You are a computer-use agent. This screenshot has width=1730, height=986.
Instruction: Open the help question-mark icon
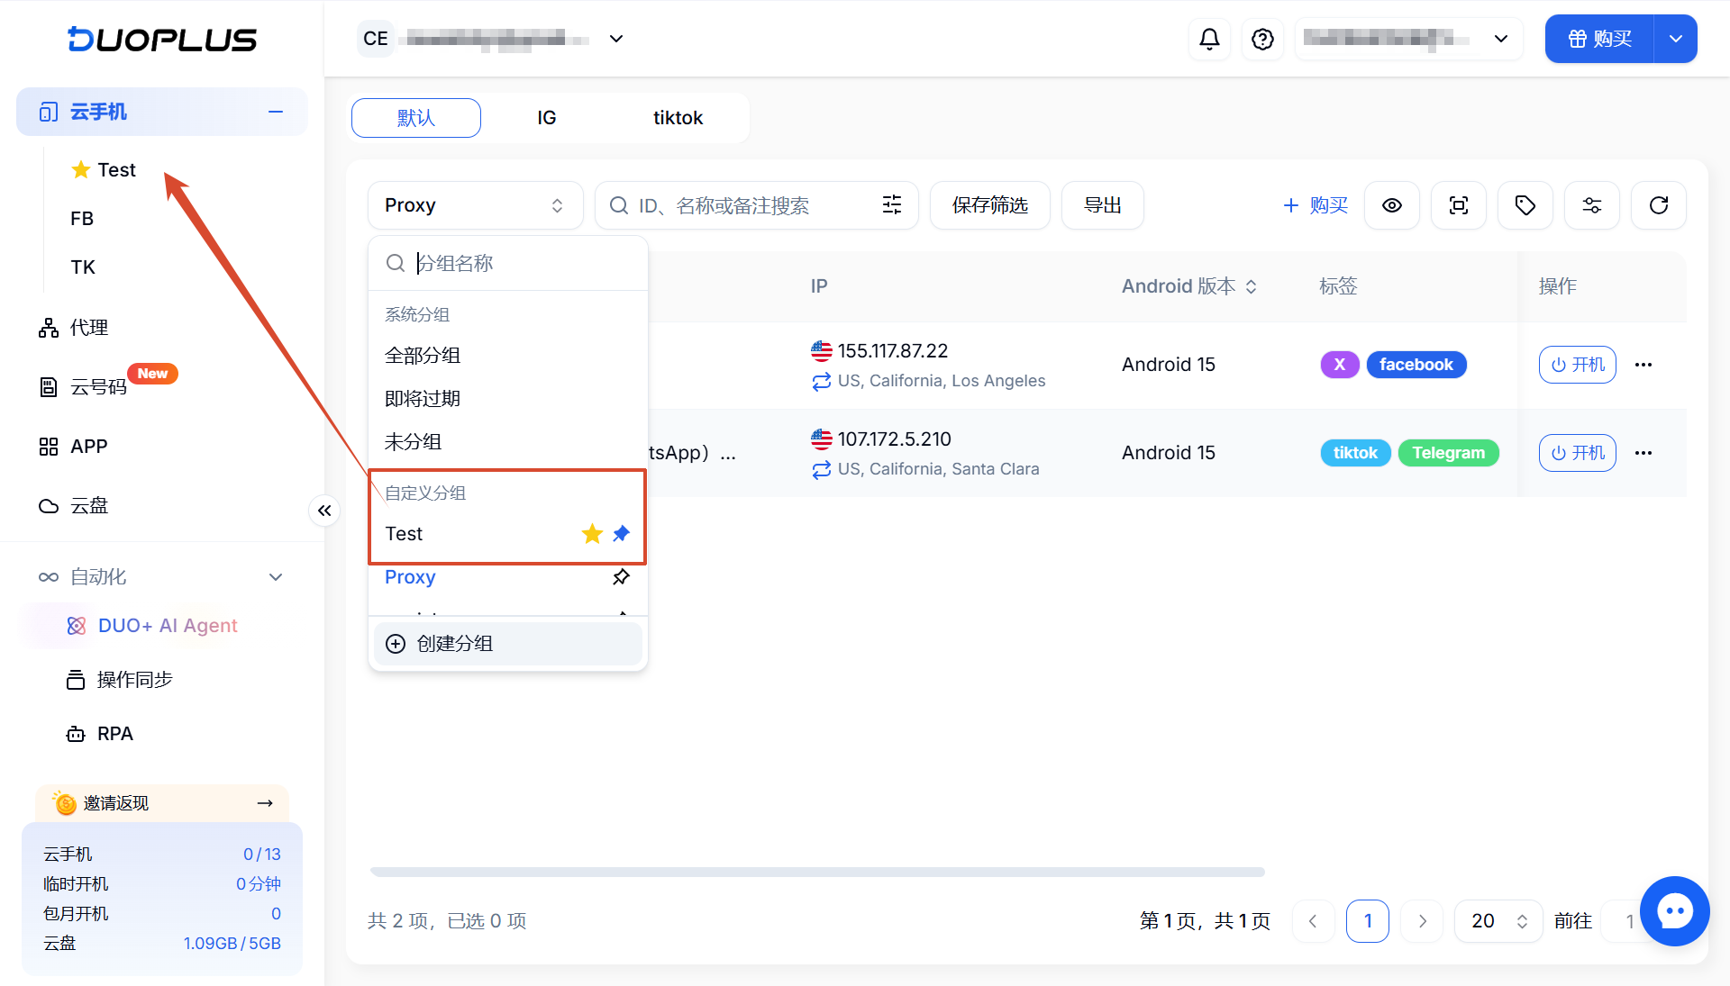tap(1262, 39)
